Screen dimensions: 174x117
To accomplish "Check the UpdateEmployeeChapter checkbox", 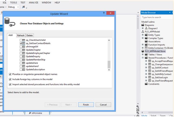I will click(x=21, y=53).
